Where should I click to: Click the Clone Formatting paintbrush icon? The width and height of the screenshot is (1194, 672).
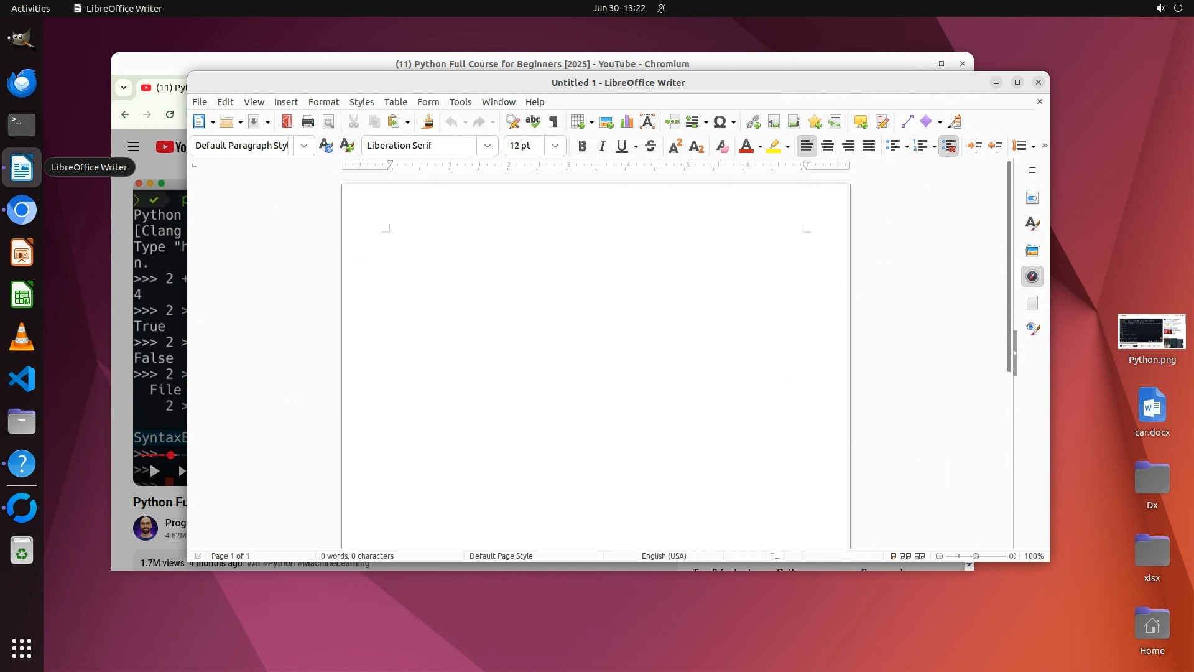[427, 122]
